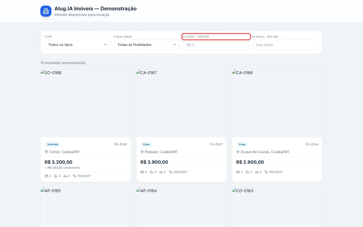This screenshot has height=227, width=363.
Task: Click bedroom icon on the CA-0167 card
Action: click(142, 172)
